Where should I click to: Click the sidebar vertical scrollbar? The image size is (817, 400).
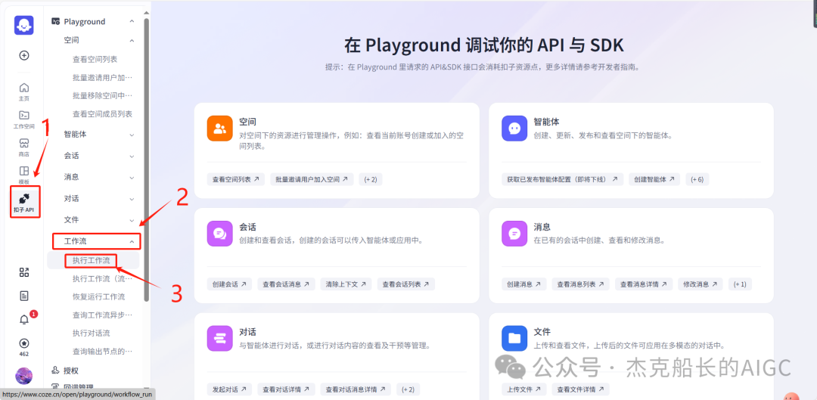tap(147, 160)
